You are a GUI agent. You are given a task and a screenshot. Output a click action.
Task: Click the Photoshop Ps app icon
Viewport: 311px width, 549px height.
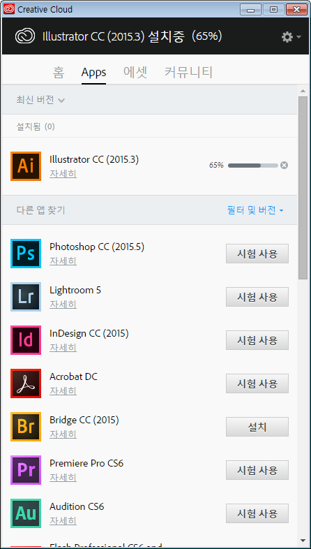tap(26, 254)
